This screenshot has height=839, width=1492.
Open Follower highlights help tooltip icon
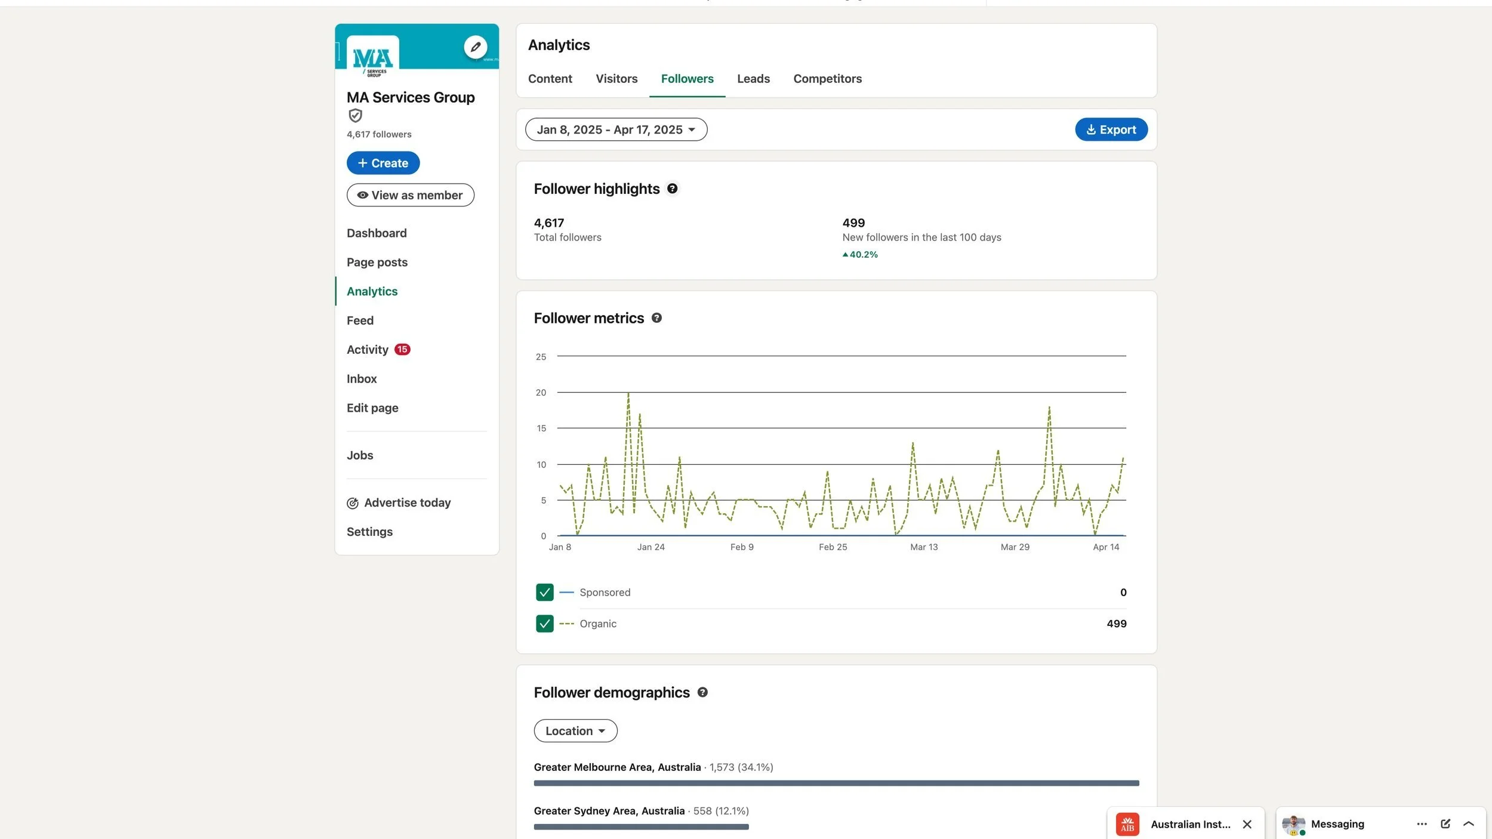coord(672,189)
